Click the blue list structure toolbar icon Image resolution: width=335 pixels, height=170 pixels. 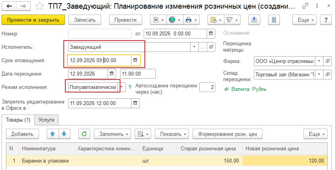coord(274,20)
